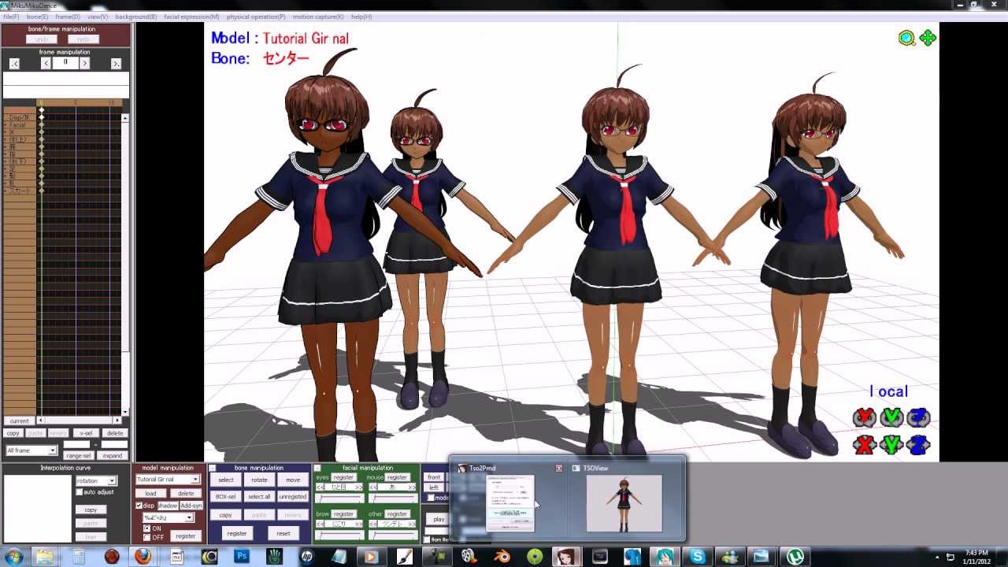1008x567 pixels.
Task: Open the All frame dropdown
Action: 53,450
